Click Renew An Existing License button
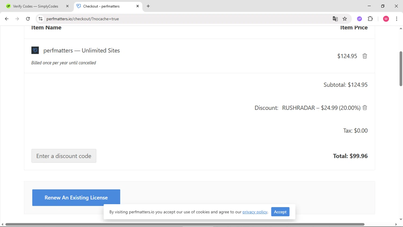The width and height of the screenshot is (403, 227). pyautogui.click(x=76, y=198)
